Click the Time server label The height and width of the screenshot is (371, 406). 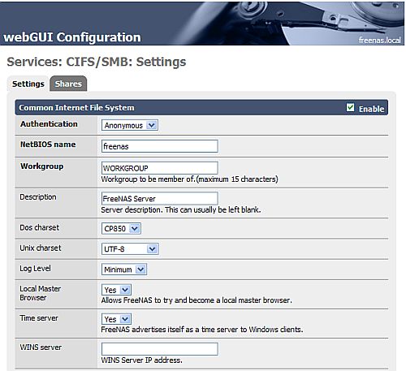point(39,318)
